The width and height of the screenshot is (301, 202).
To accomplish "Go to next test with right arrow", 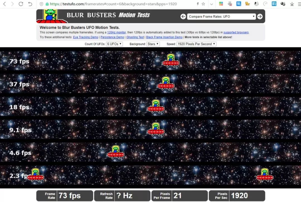I will 260,16.
